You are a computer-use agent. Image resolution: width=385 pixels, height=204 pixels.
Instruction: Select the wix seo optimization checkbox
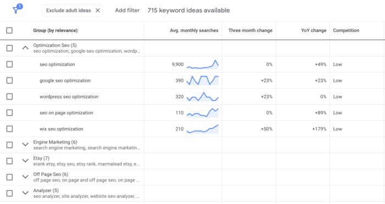coord(9,129)
